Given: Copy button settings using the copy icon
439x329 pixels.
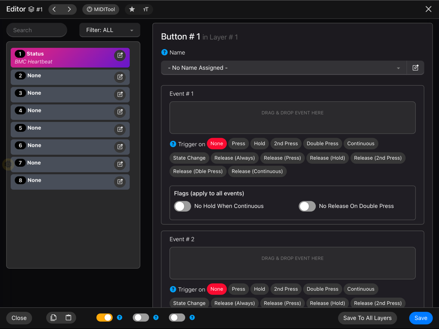Looking at the screenshot, I should 53,317.
